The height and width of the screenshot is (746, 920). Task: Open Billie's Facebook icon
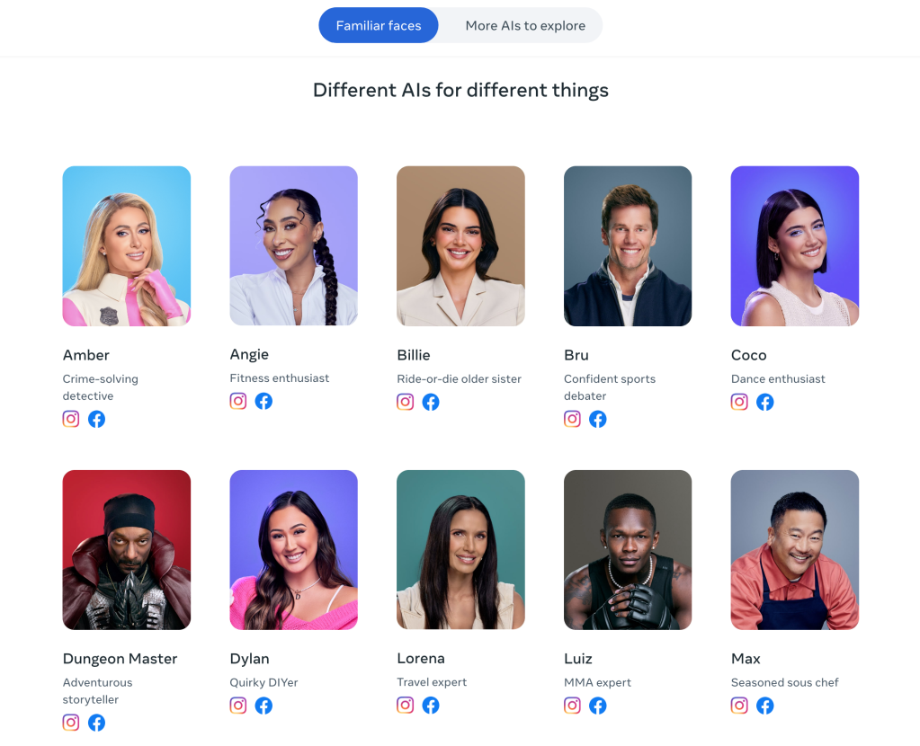[x=431, y=402]
